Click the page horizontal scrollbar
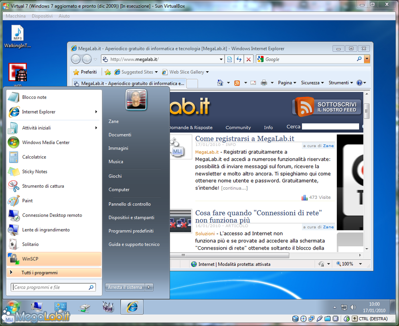This screenshot has width=399, height=326. coord(229,255)
